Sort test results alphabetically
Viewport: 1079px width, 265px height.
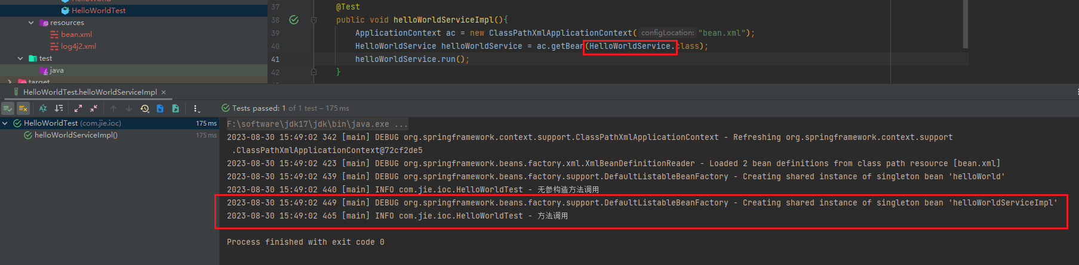[x=43, y=108]
